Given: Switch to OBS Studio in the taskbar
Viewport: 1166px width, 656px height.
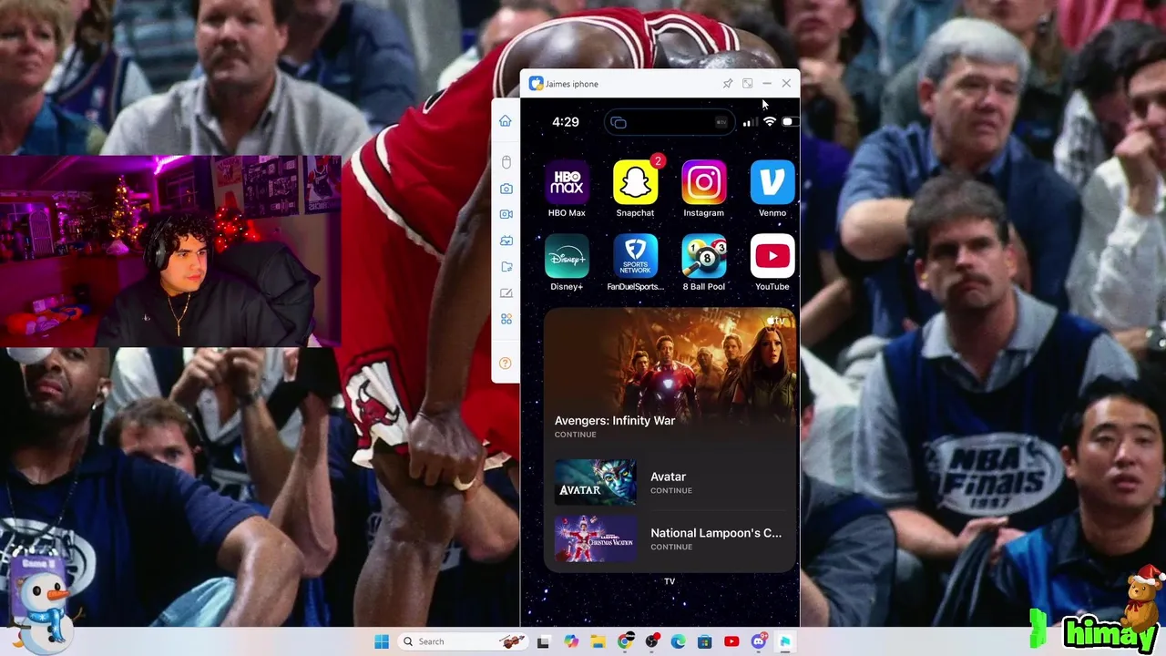Looking at the screenshot, I should 651,641.
